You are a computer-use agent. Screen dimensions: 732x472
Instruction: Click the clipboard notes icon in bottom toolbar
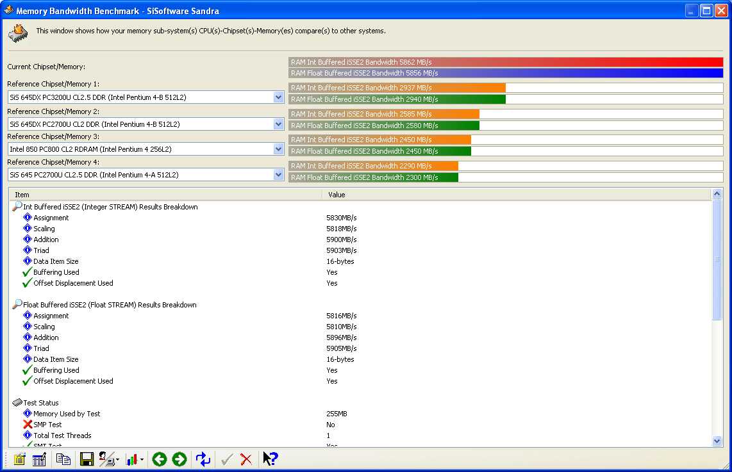click(x=20, y=459)
